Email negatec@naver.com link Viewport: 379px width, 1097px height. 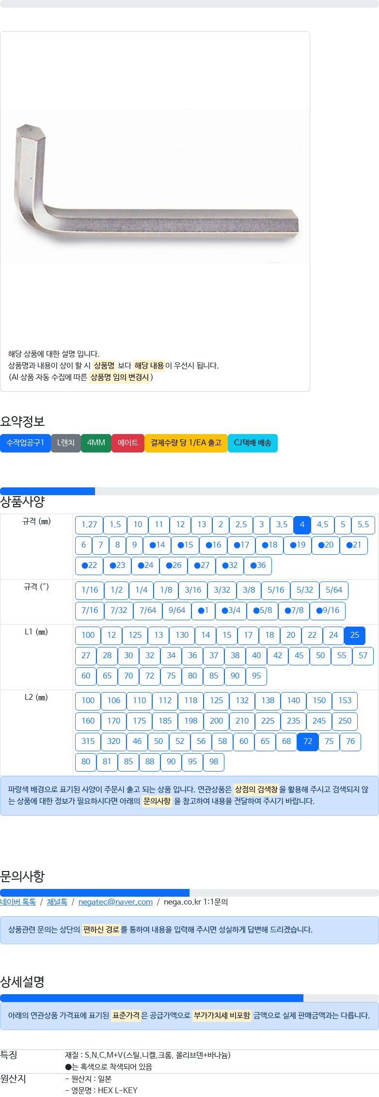(x=115, y=902)
